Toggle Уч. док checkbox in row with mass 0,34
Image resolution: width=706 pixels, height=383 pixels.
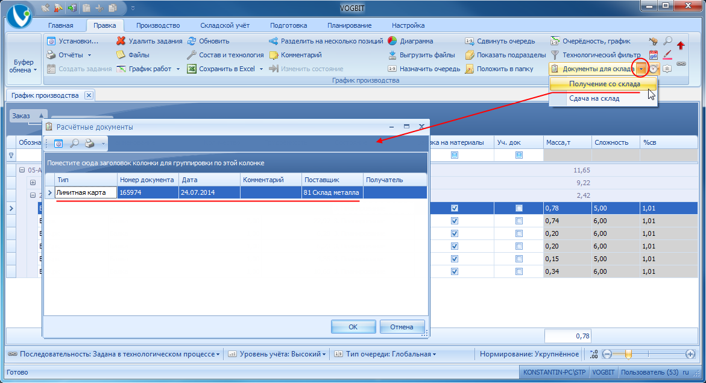tap(519, 271)
